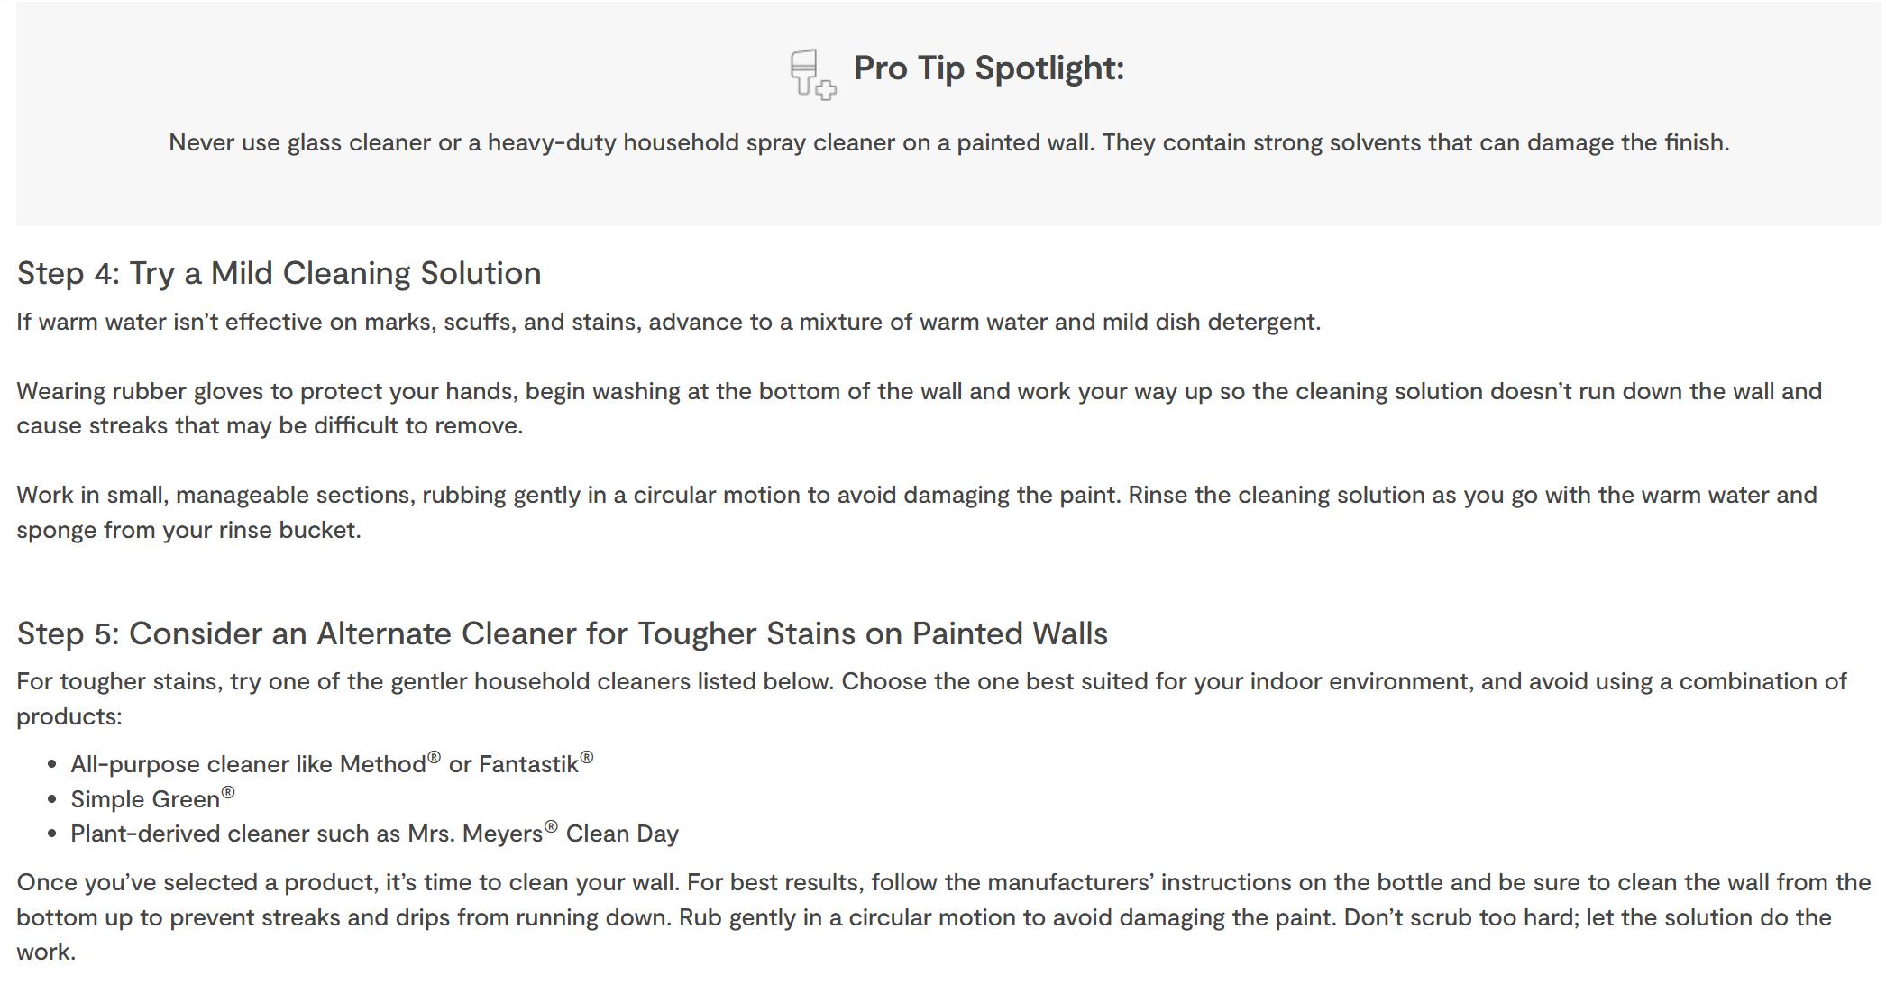The height and width of the screenshot is (993, 1886).
Task: Click the All-purpose cleaner list item
Action: [x=331, y=765]
